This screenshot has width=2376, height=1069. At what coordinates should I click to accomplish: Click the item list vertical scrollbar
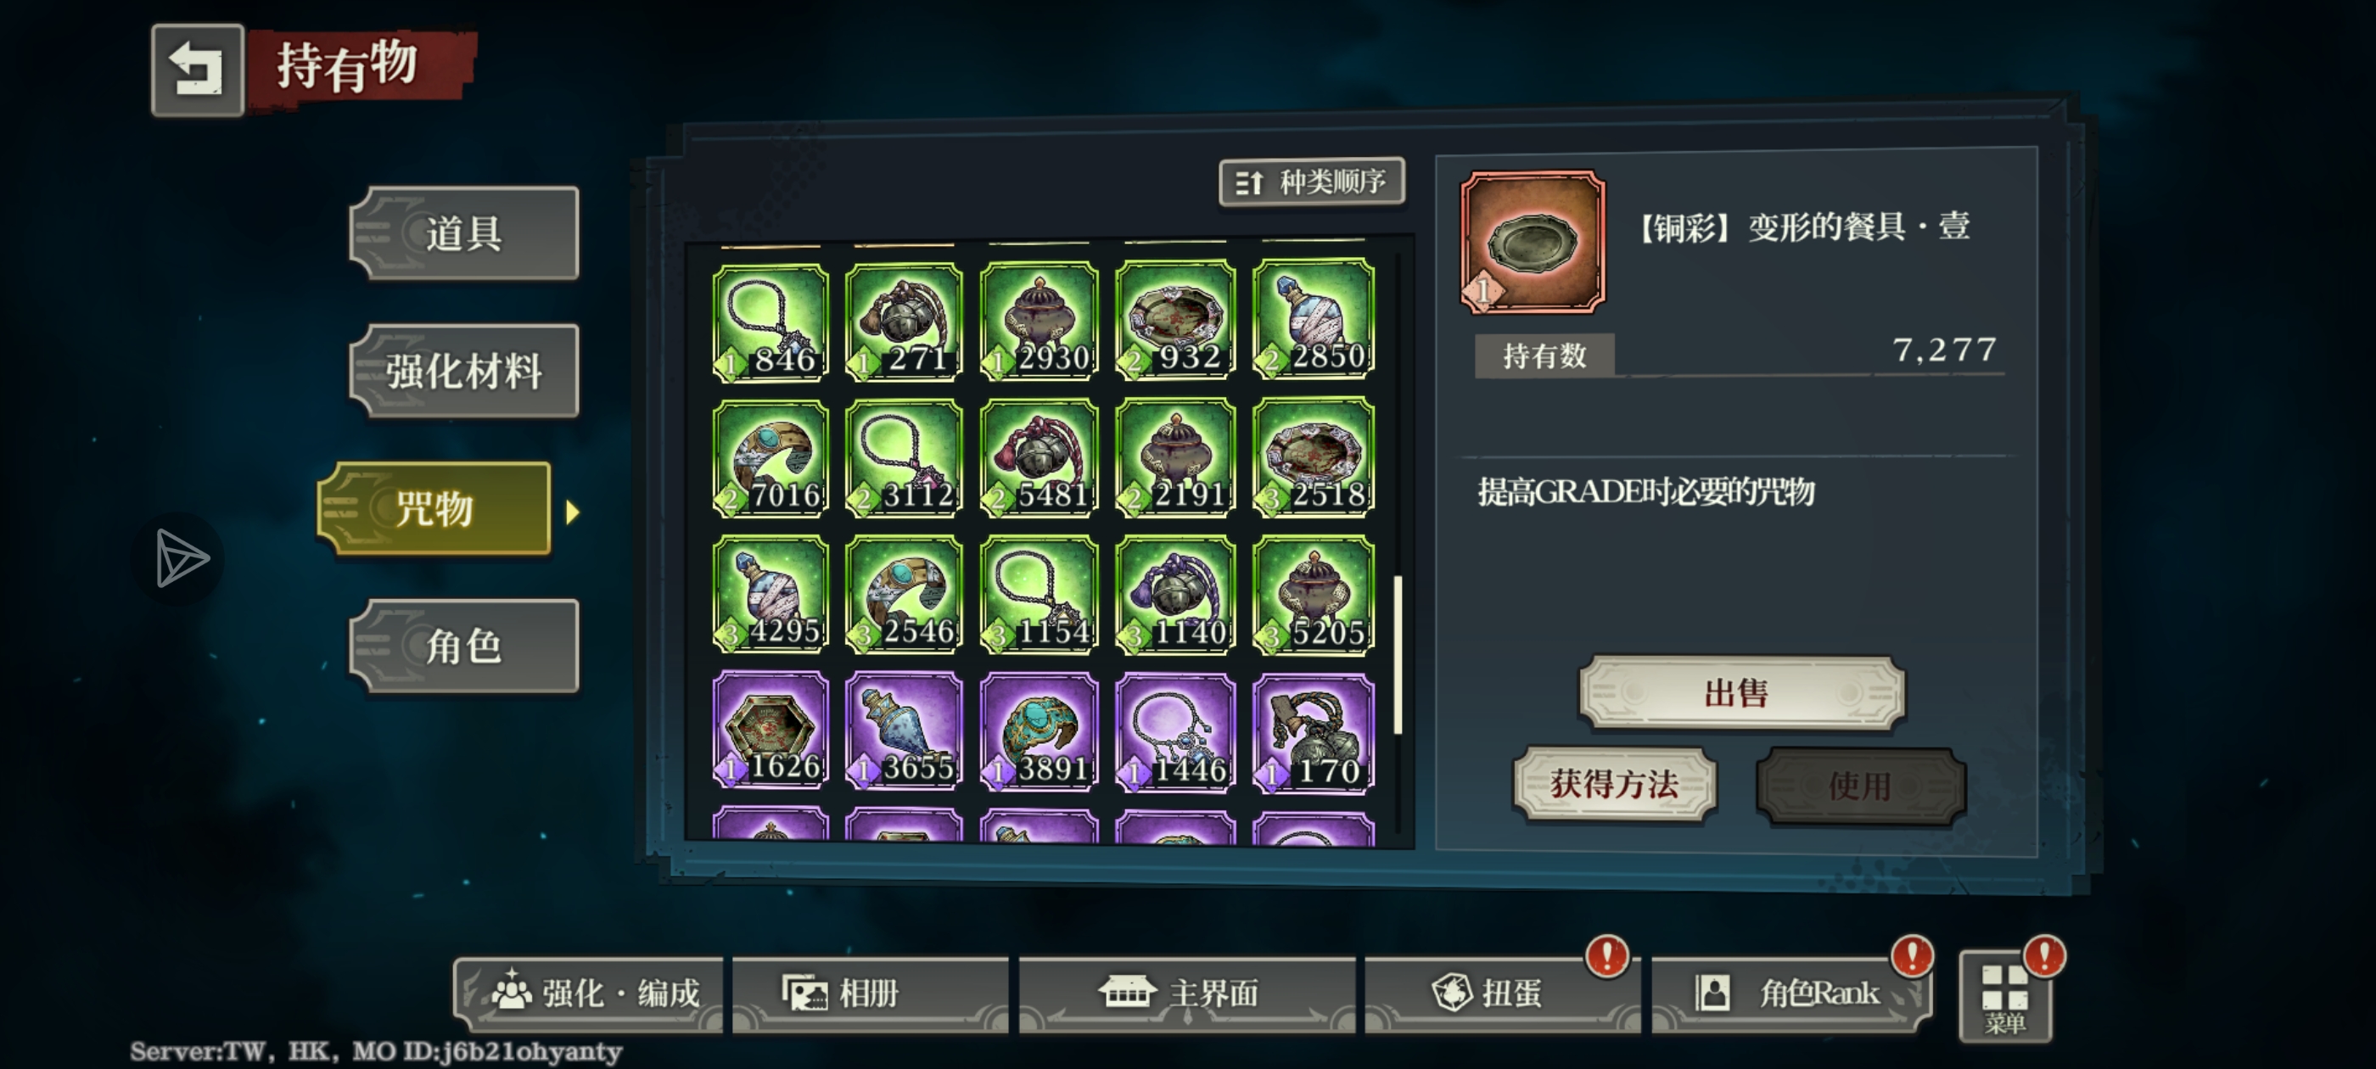pyautogui.click(x=1398, y=655)
